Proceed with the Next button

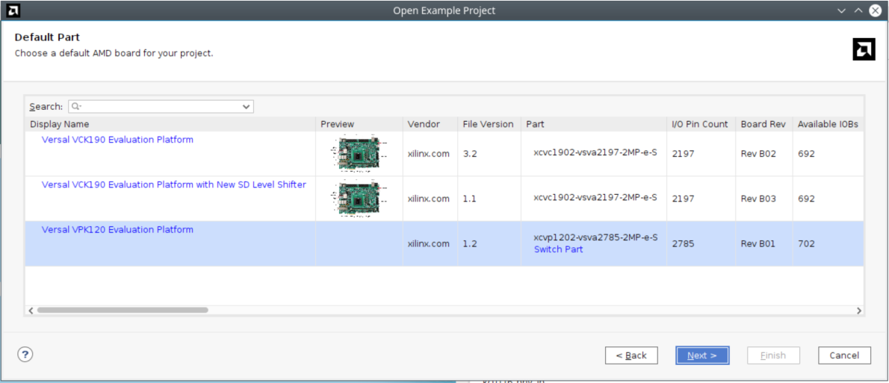tap(701, 355)
